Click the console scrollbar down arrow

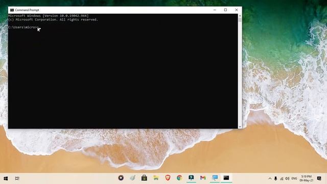[240, 127]
